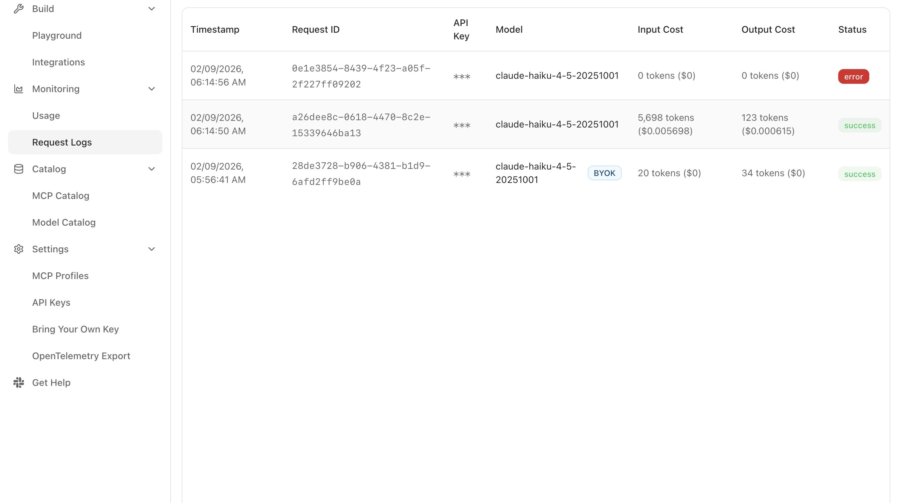
Task: Click Get Help link
Action: [51, 383]
